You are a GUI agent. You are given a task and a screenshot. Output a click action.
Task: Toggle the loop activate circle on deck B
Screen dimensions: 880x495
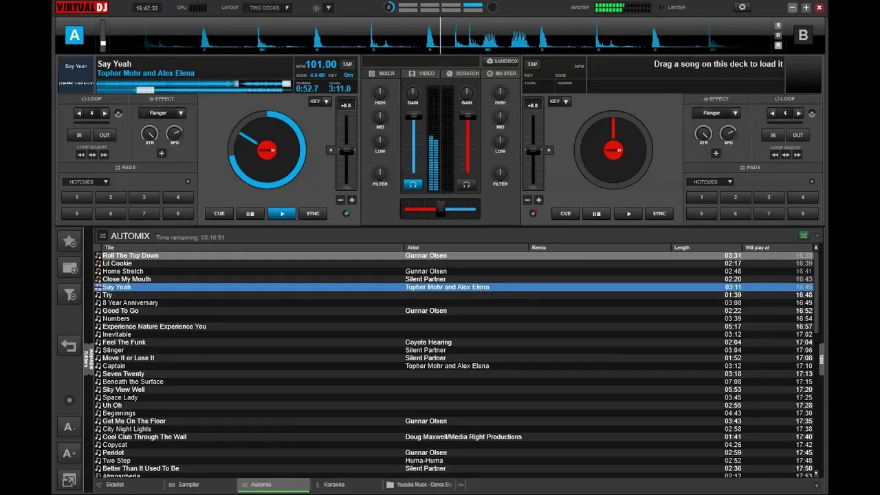click(x=812, y=113)
